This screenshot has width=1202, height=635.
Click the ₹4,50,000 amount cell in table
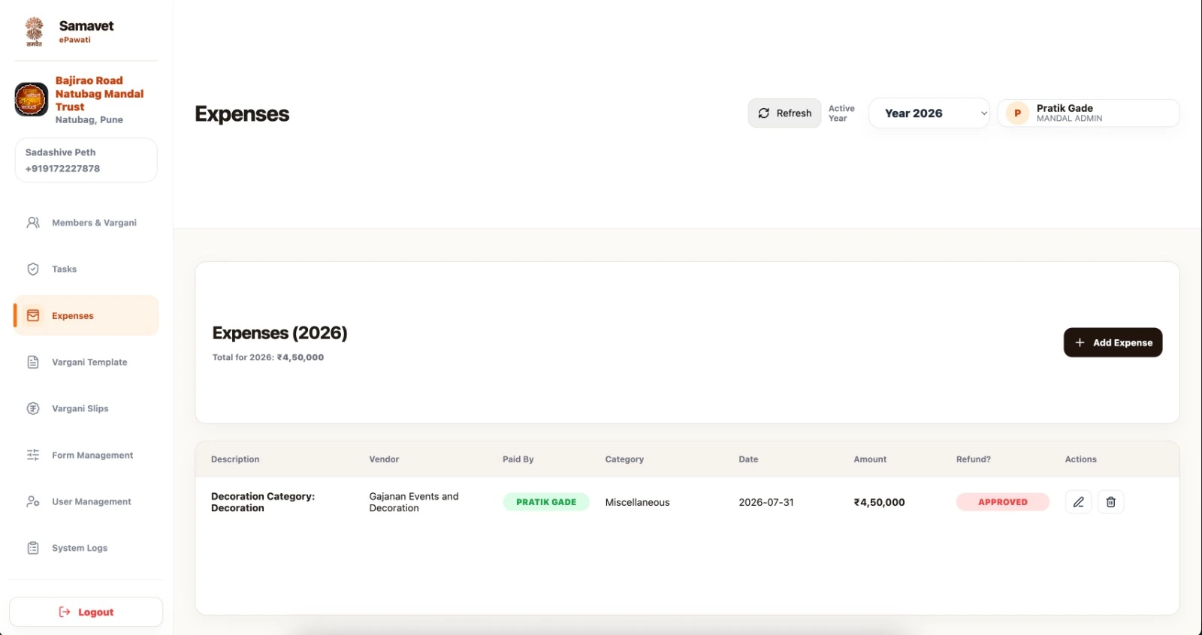click(x=879, y=502)
